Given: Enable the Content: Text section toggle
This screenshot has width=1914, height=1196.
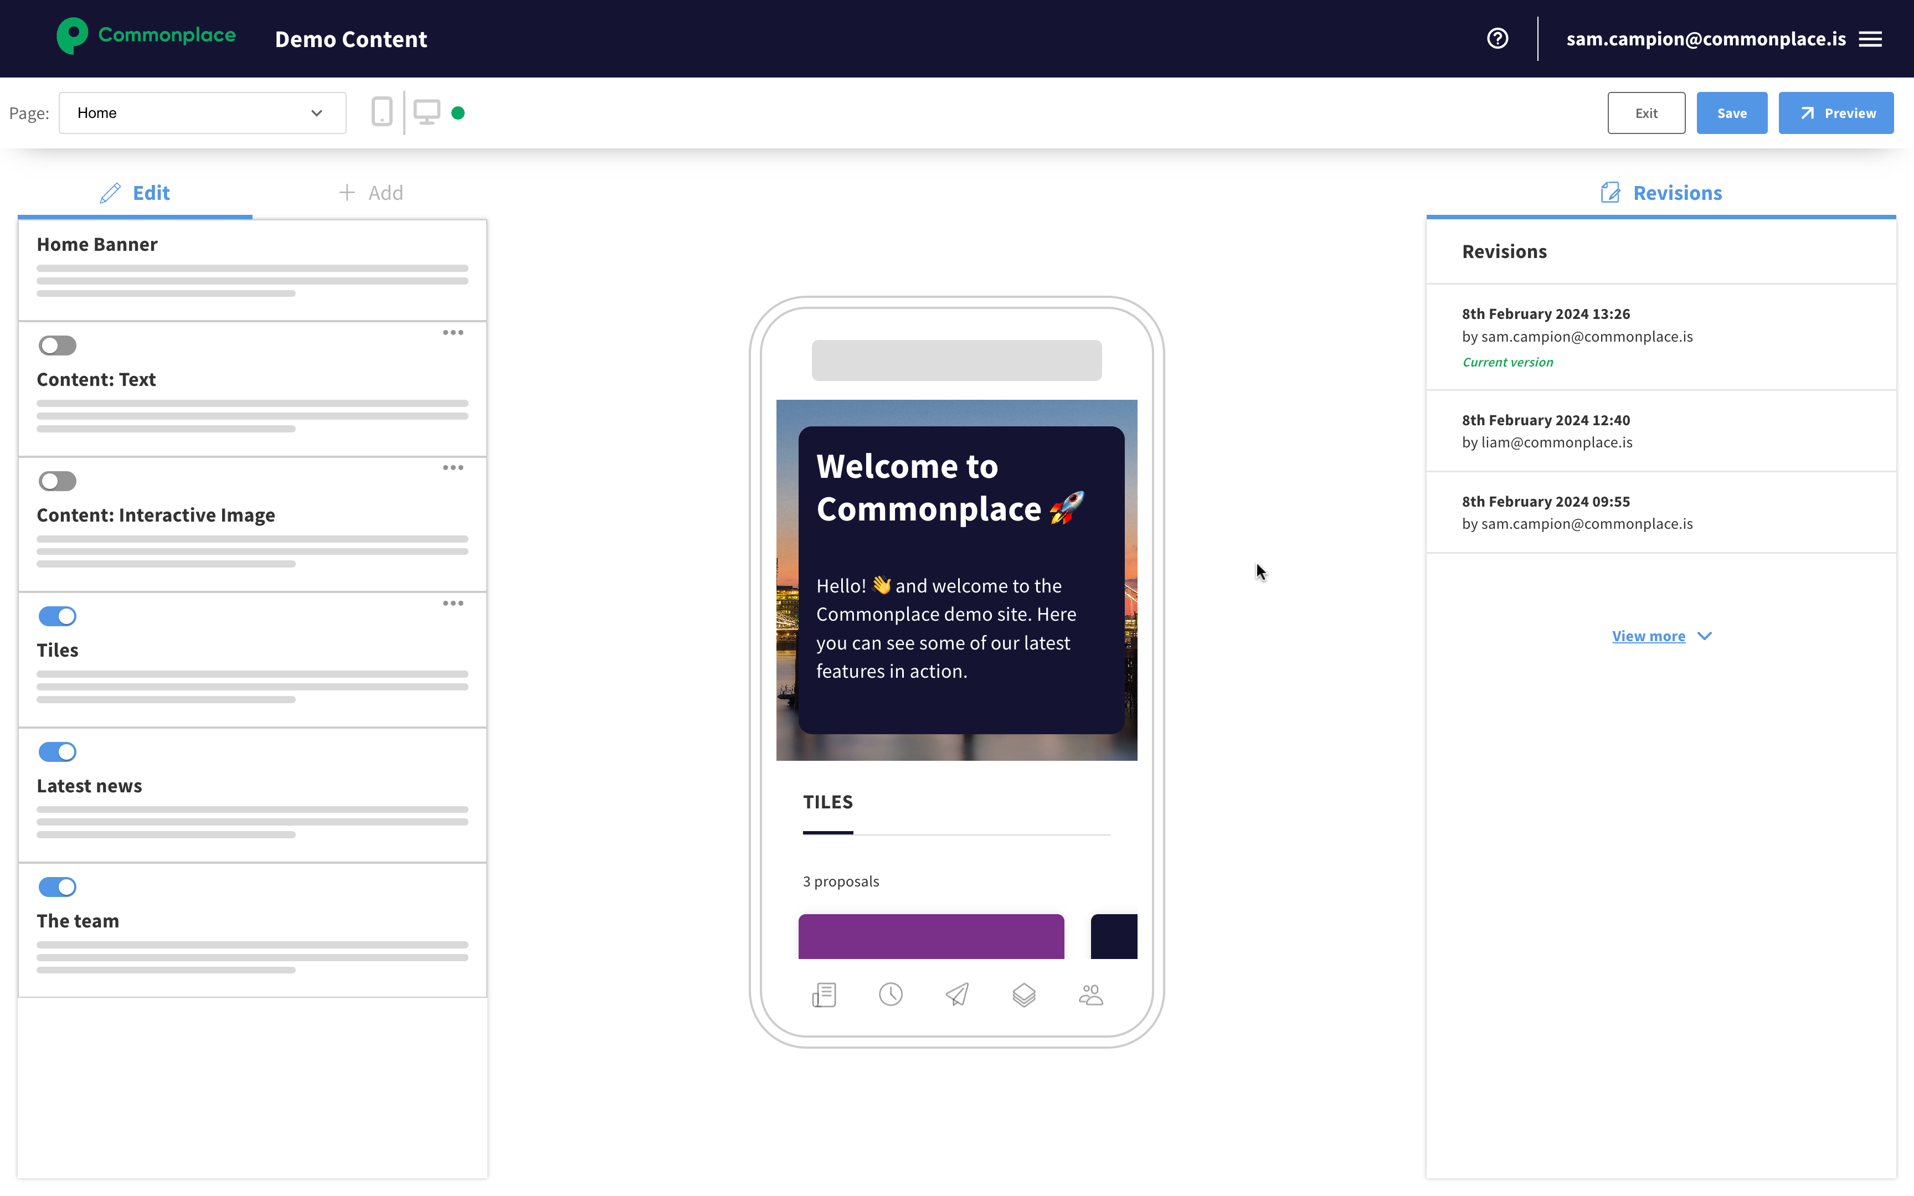Looking at the screenshot, I should point(58,346).
